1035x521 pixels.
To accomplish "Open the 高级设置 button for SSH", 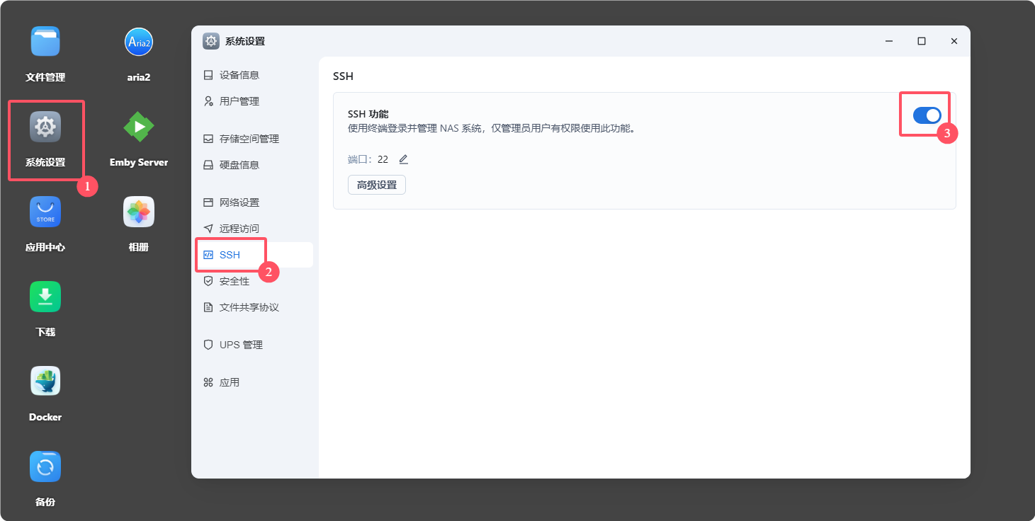I will pos(376,184).
